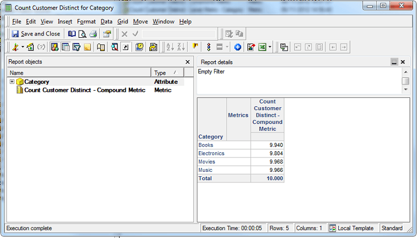The image size is (418, 238).
Task: Click Local Template in status bar
Action: click(x=357, y=229)
